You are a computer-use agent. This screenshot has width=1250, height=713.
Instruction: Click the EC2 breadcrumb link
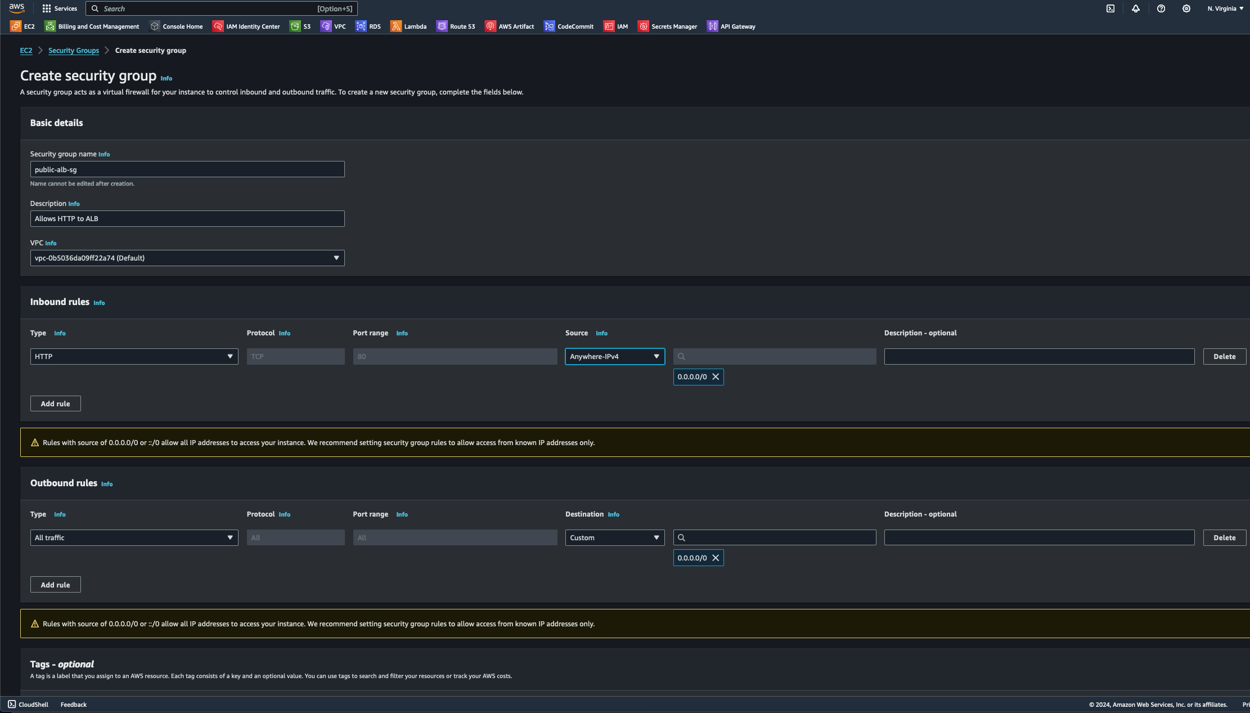(x=26, y=51)
